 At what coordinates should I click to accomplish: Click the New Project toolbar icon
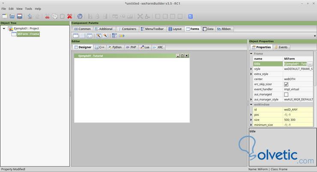[5, 16]
